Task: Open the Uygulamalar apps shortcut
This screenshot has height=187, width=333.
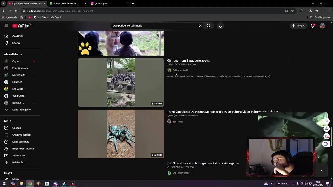Action: [10, 17]
